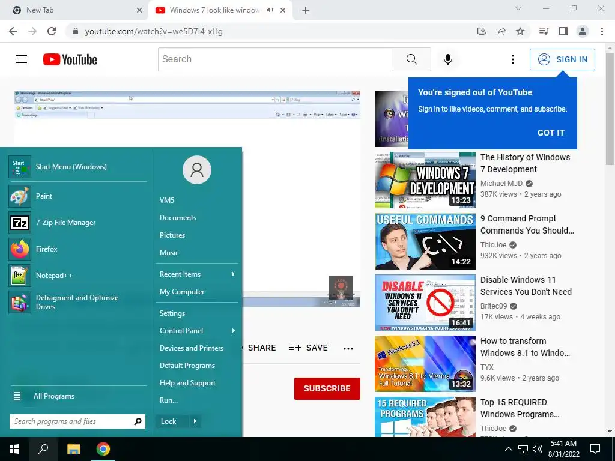Share this page from the address bar
Image resolution: width=615 pixels, height=461 pixels.
[x=501, y=31]
